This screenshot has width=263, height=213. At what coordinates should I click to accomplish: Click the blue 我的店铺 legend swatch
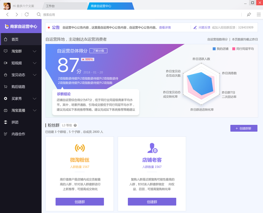(214, 49)
